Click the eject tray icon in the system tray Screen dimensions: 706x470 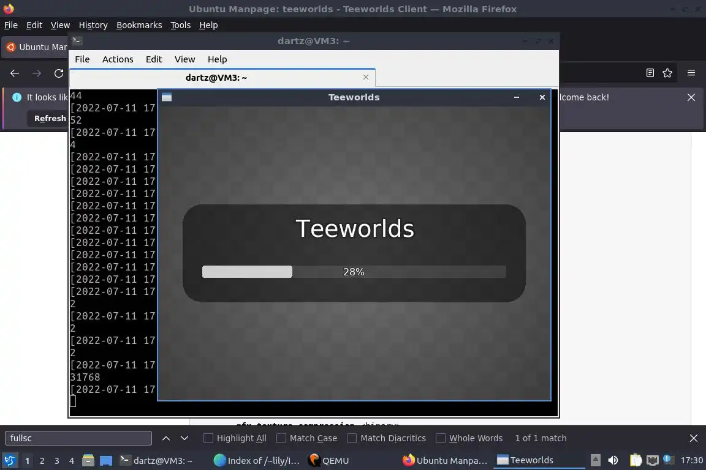tap(595, 460)
